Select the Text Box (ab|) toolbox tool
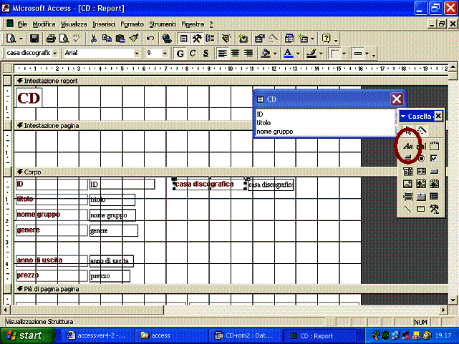 (x=421, y=146)
